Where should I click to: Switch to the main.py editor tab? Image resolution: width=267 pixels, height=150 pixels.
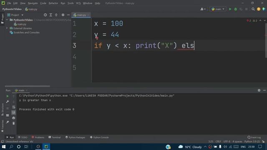coord(81,15)
